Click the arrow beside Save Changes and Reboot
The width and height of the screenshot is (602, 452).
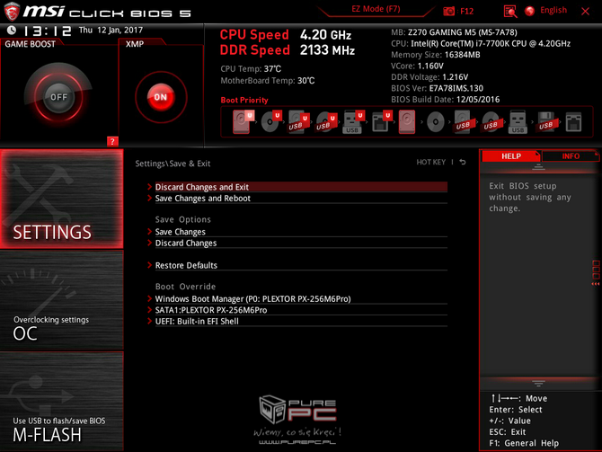150,199
